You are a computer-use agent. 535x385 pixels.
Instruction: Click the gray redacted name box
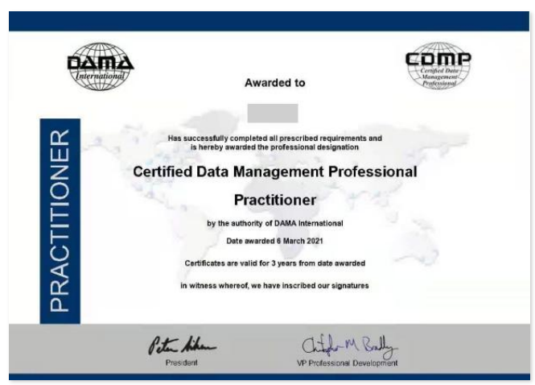coord(273,113)
